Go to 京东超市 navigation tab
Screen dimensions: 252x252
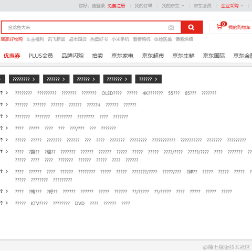[x=153, y=56]
